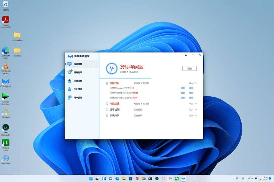Open the 垃圾清理 broom icon in sidebar

70,81
